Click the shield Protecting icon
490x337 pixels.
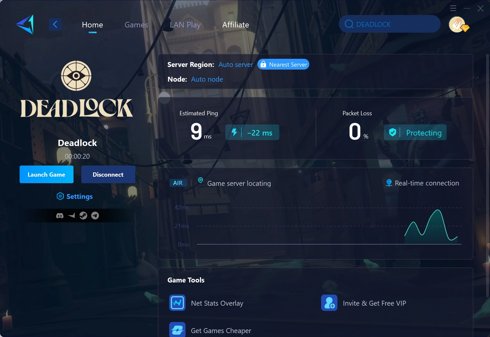click(x=393, y=132)
